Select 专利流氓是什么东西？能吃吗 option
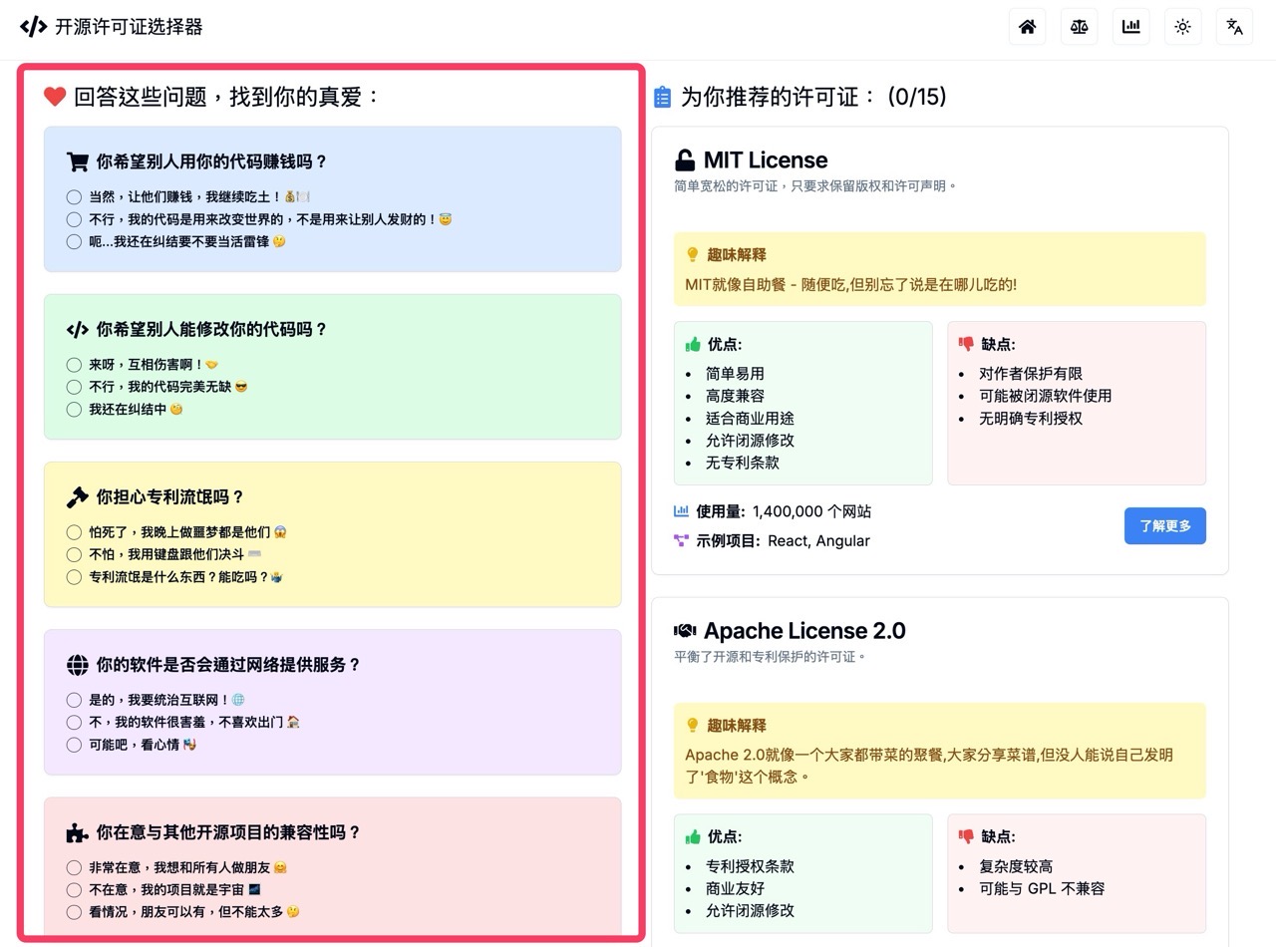 point(74,576)
